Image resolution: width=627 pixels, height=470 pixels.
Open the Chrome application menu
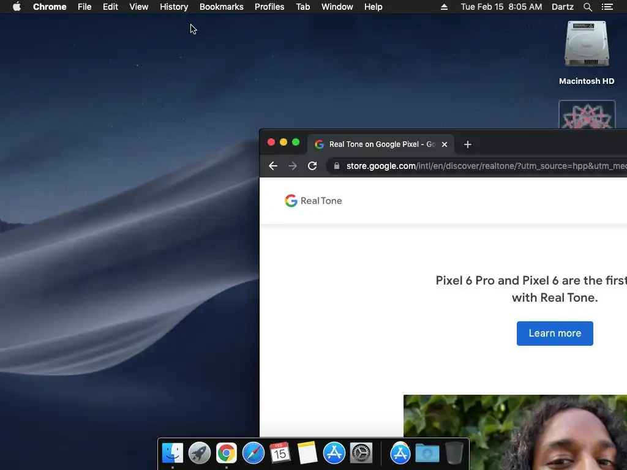pyautogui.click(x=50, y=7)
